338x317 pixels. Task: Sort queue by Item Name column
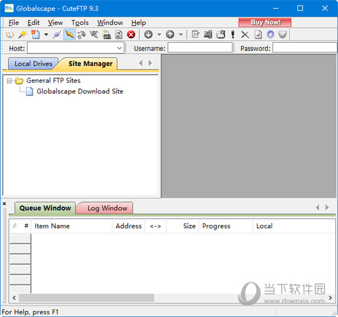[x=72, y=226]
